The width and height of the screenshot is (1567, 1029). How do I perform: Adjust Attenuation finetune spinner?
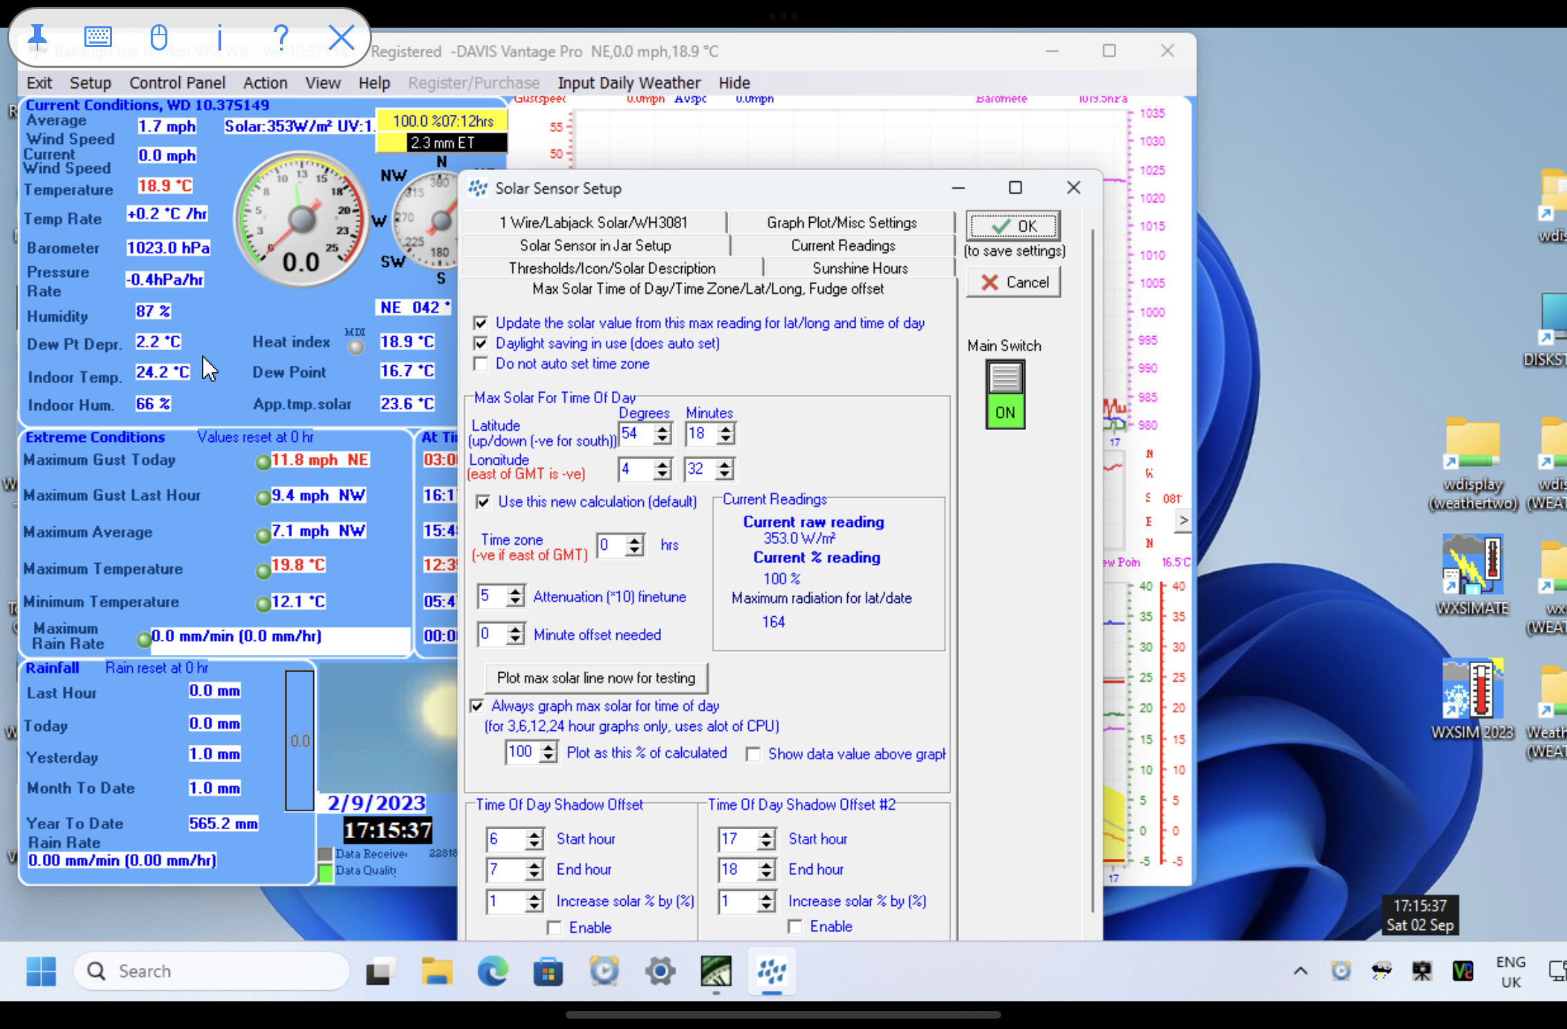point(515,596)
